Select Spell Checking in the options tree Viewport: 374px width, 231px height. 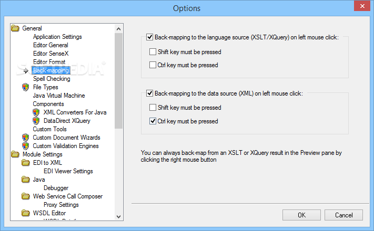tap(52, 79)
